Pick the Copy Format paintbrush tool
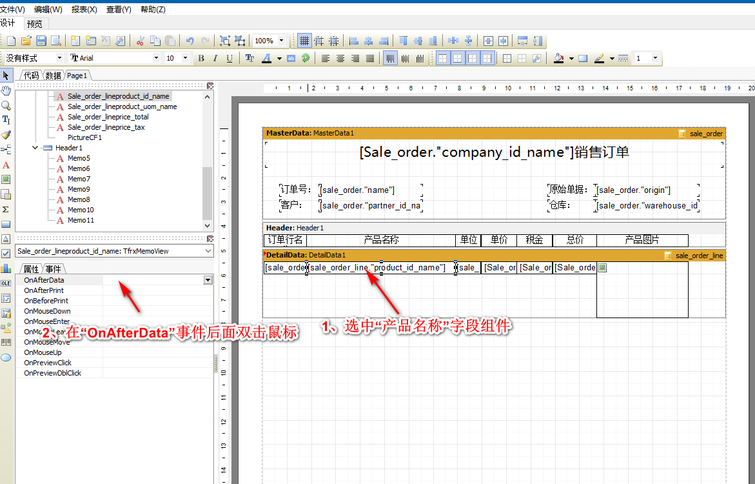Viewport: 755px width, 484px height. tap(6, 135)
